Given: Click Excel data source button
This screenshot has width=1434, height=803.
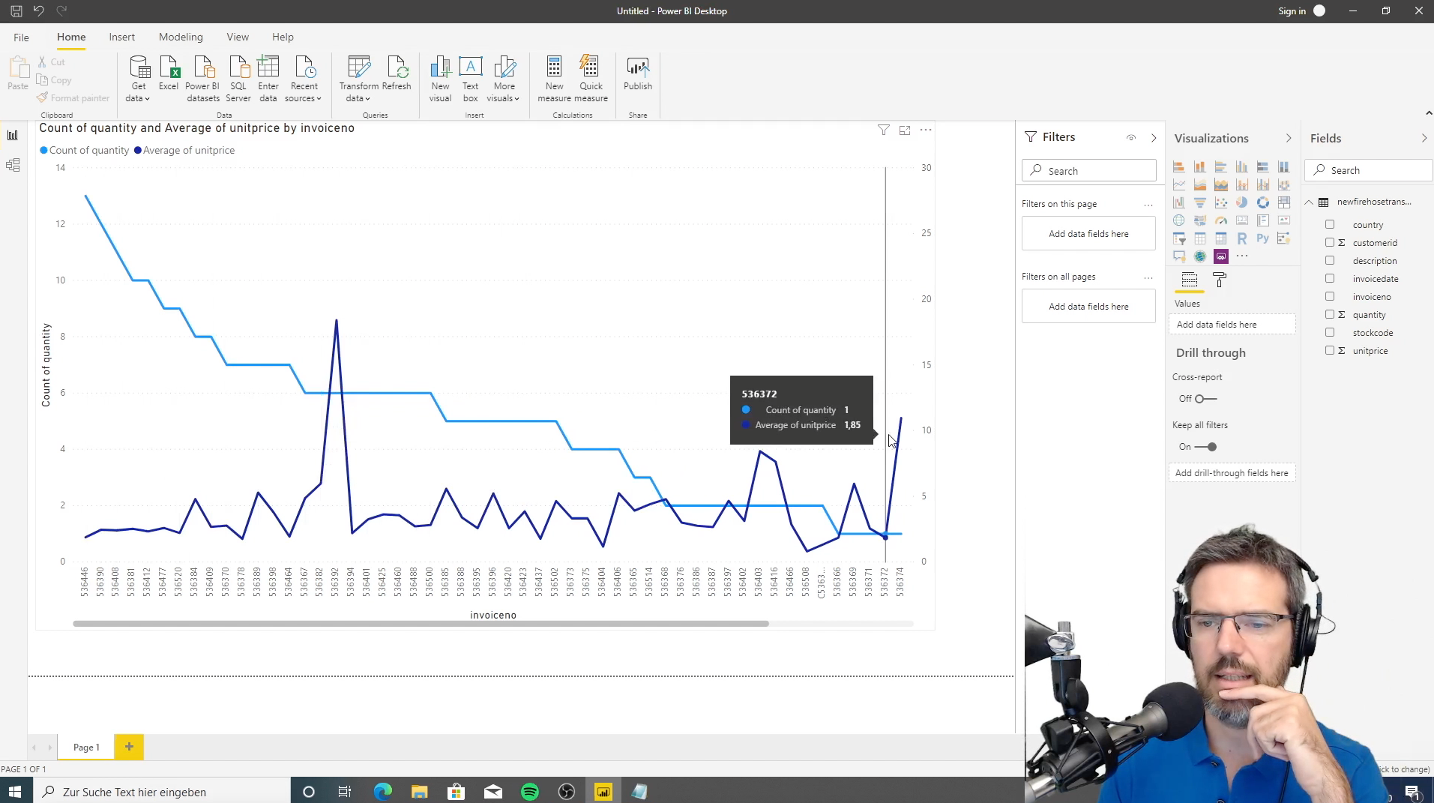Looking at the screenshot, I should tap(169, 73).
